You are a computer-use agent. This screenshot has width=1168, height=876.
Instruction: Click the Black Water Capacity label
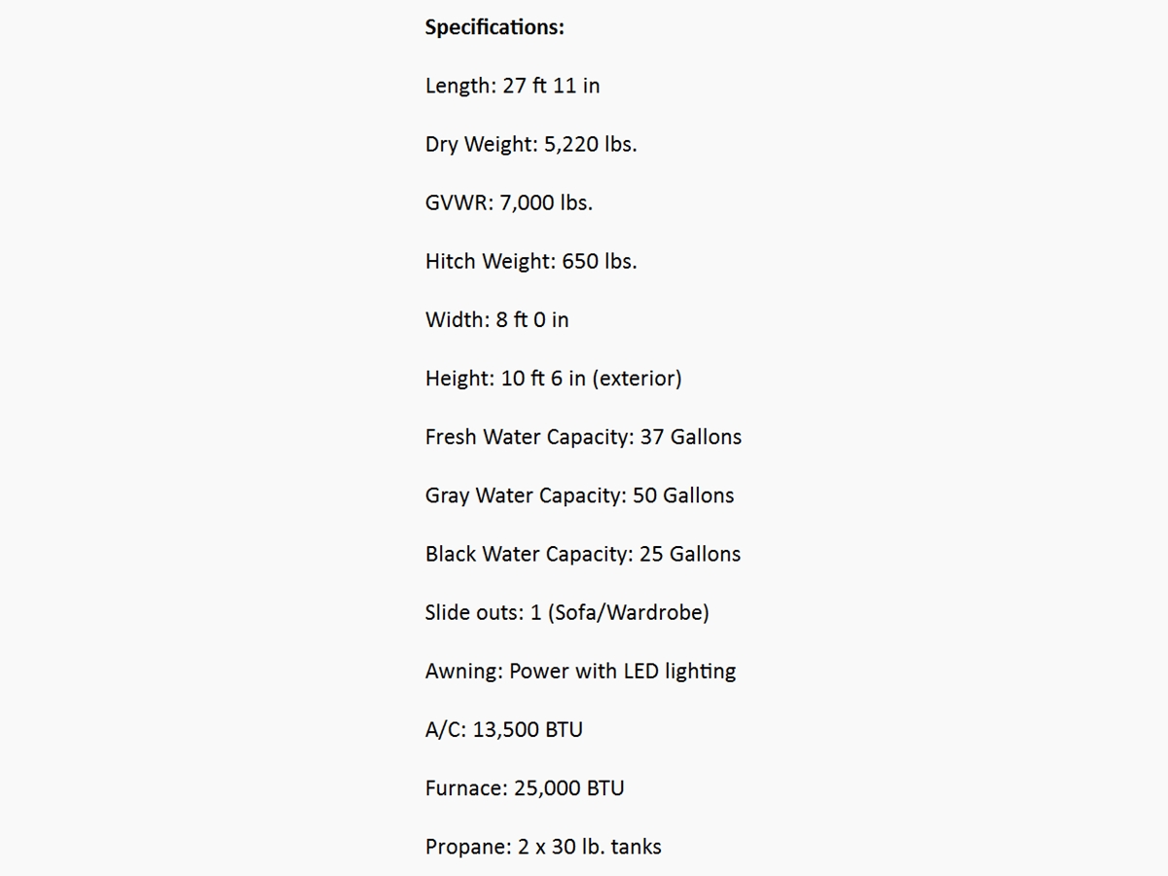[x=529, y=554]
